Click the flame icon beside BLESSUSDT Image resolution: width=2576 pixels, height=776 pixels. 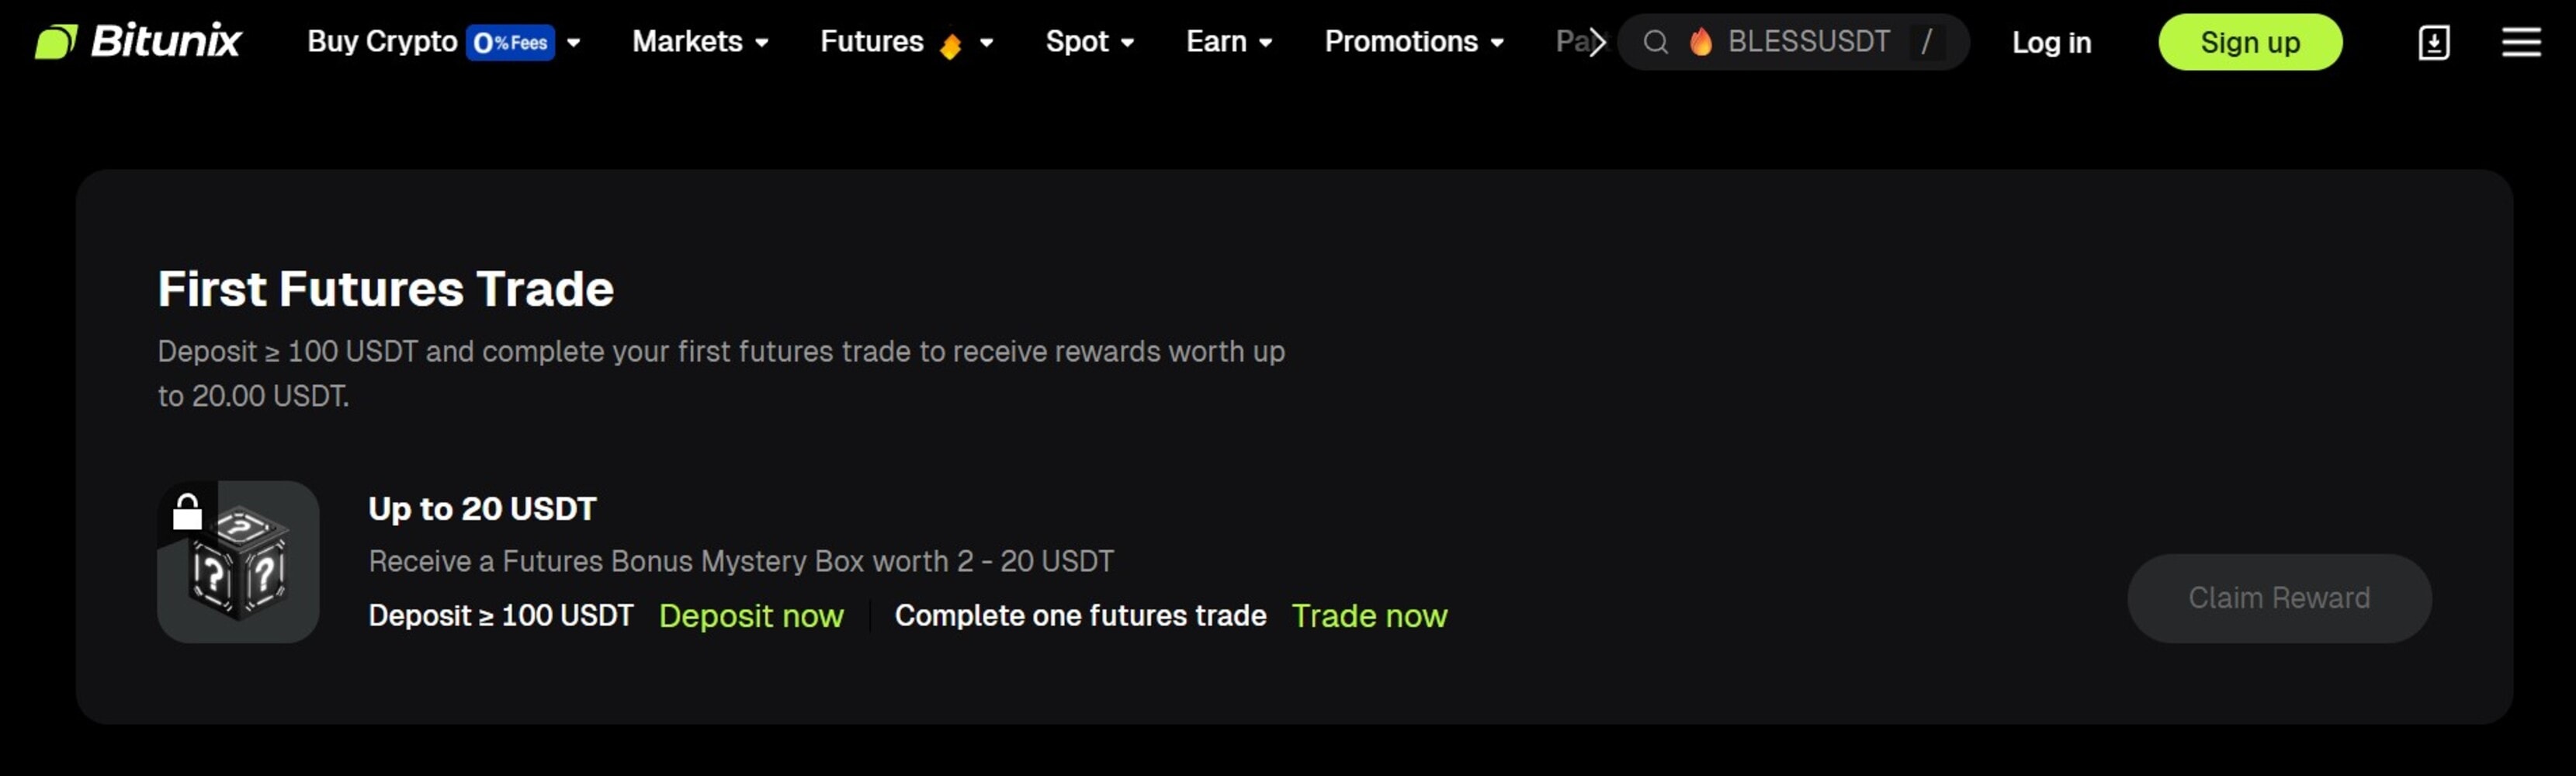click(x=1700, y=42)
